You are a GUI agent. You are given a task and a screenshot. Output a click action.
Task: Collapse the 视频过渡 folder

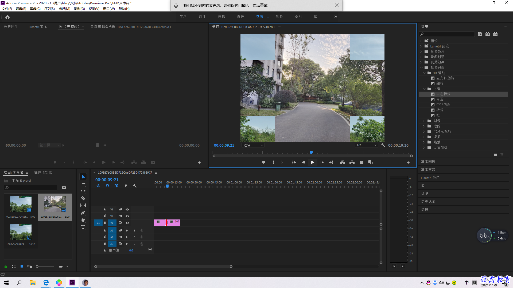coord(421,68)
